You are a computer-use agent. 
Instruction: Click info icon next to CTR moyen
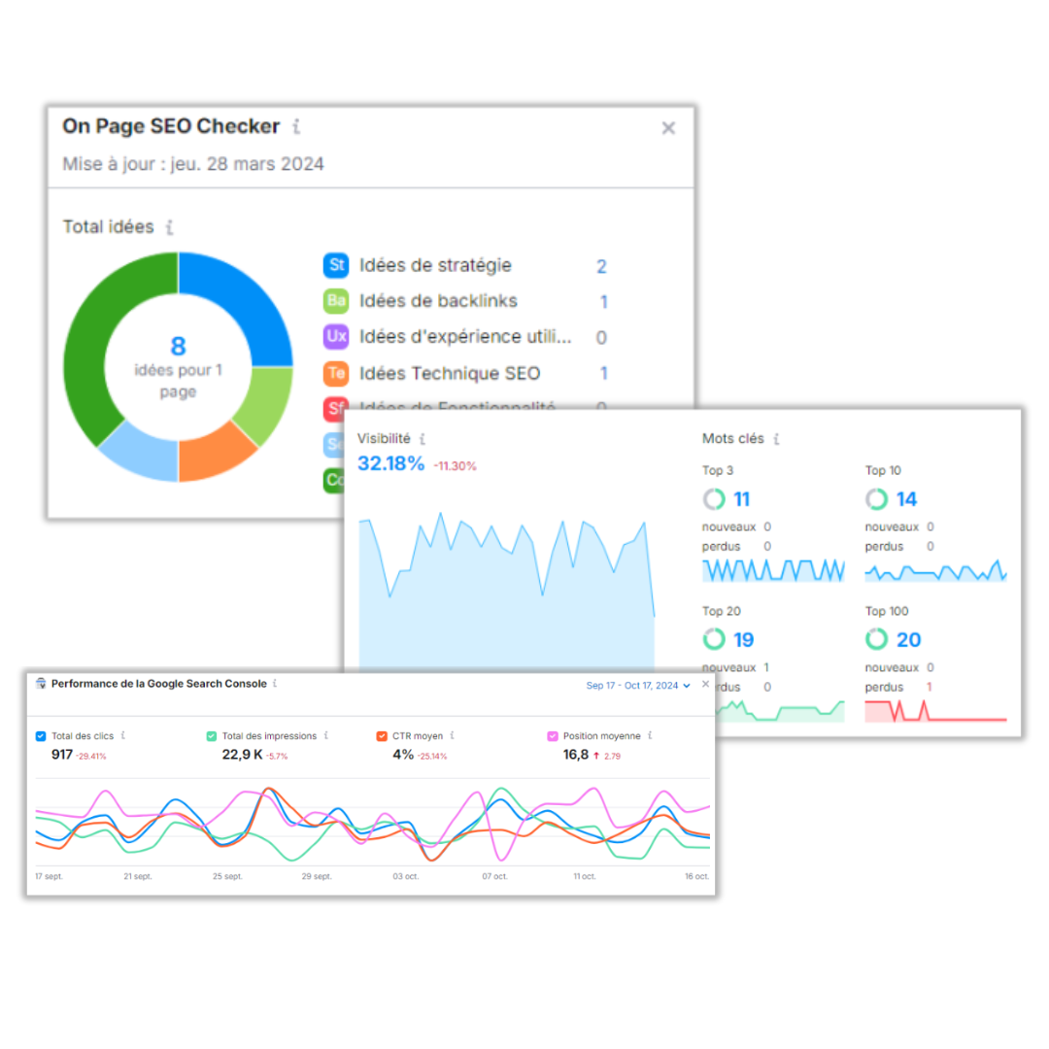pos(453,735)
